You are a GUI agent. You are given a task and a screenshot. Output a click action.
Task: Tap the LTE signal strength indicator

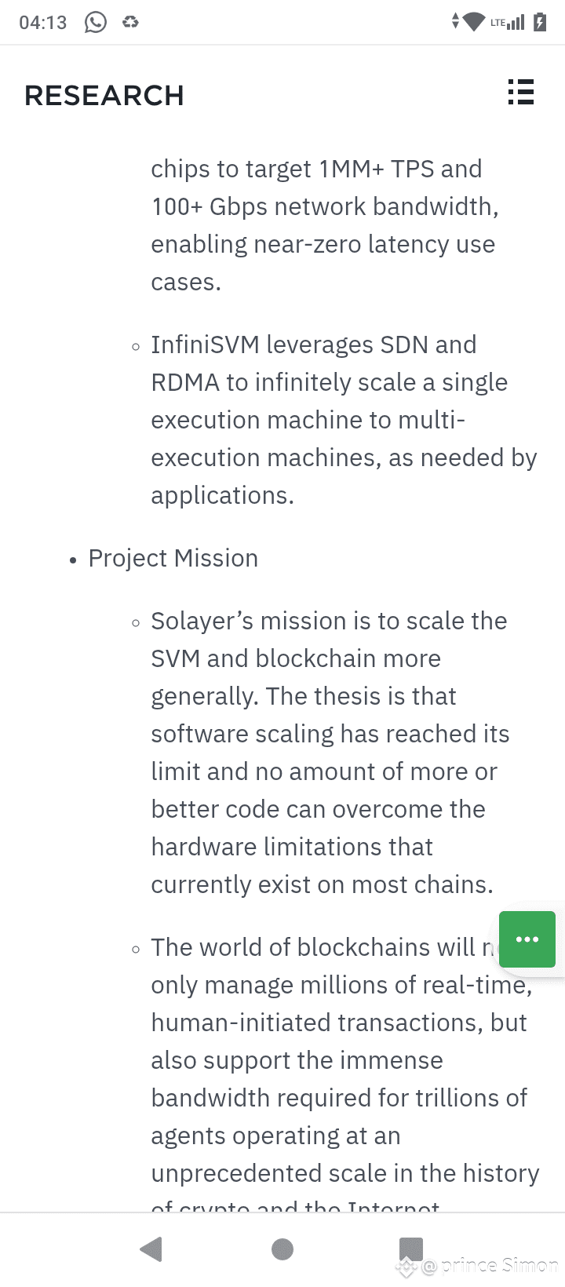pyautogui.click(x=507, y=22)
